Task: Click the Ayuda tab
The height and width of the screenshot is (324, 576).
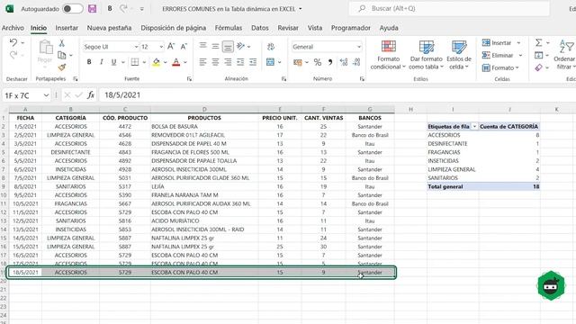Action: coord(389,28)
